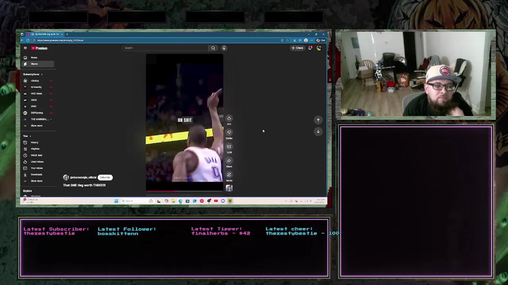Click the 'That ONE ring worth THREE!!!' title

84,185
